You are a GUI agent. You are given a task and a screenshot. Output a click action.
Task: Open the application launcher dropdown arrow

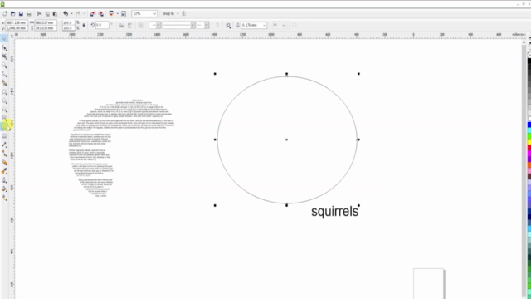[x=117, y=13]
